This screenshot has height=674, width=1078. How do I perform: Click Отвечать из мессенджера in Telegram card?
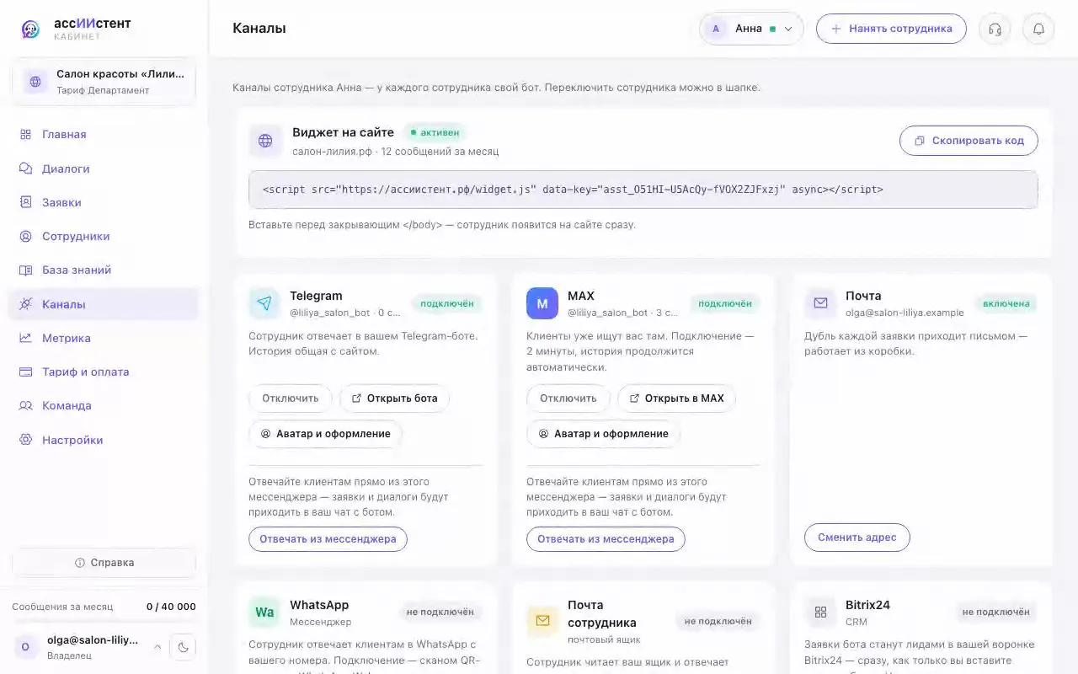click(328, 539)
